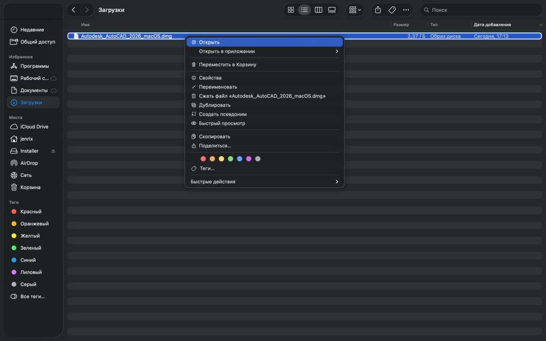546x341 pixels.
Task: Click into the Поиск search field
Action: (x=481, y=10)
